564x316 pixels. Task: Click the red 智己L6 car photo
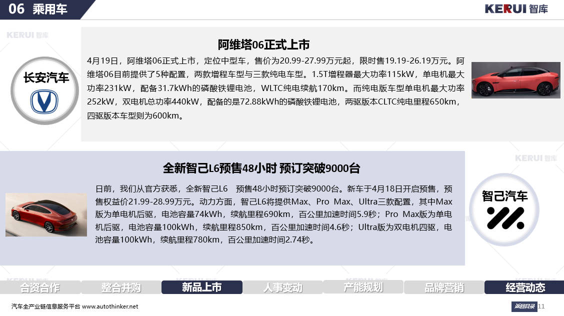tap(46, 214)
